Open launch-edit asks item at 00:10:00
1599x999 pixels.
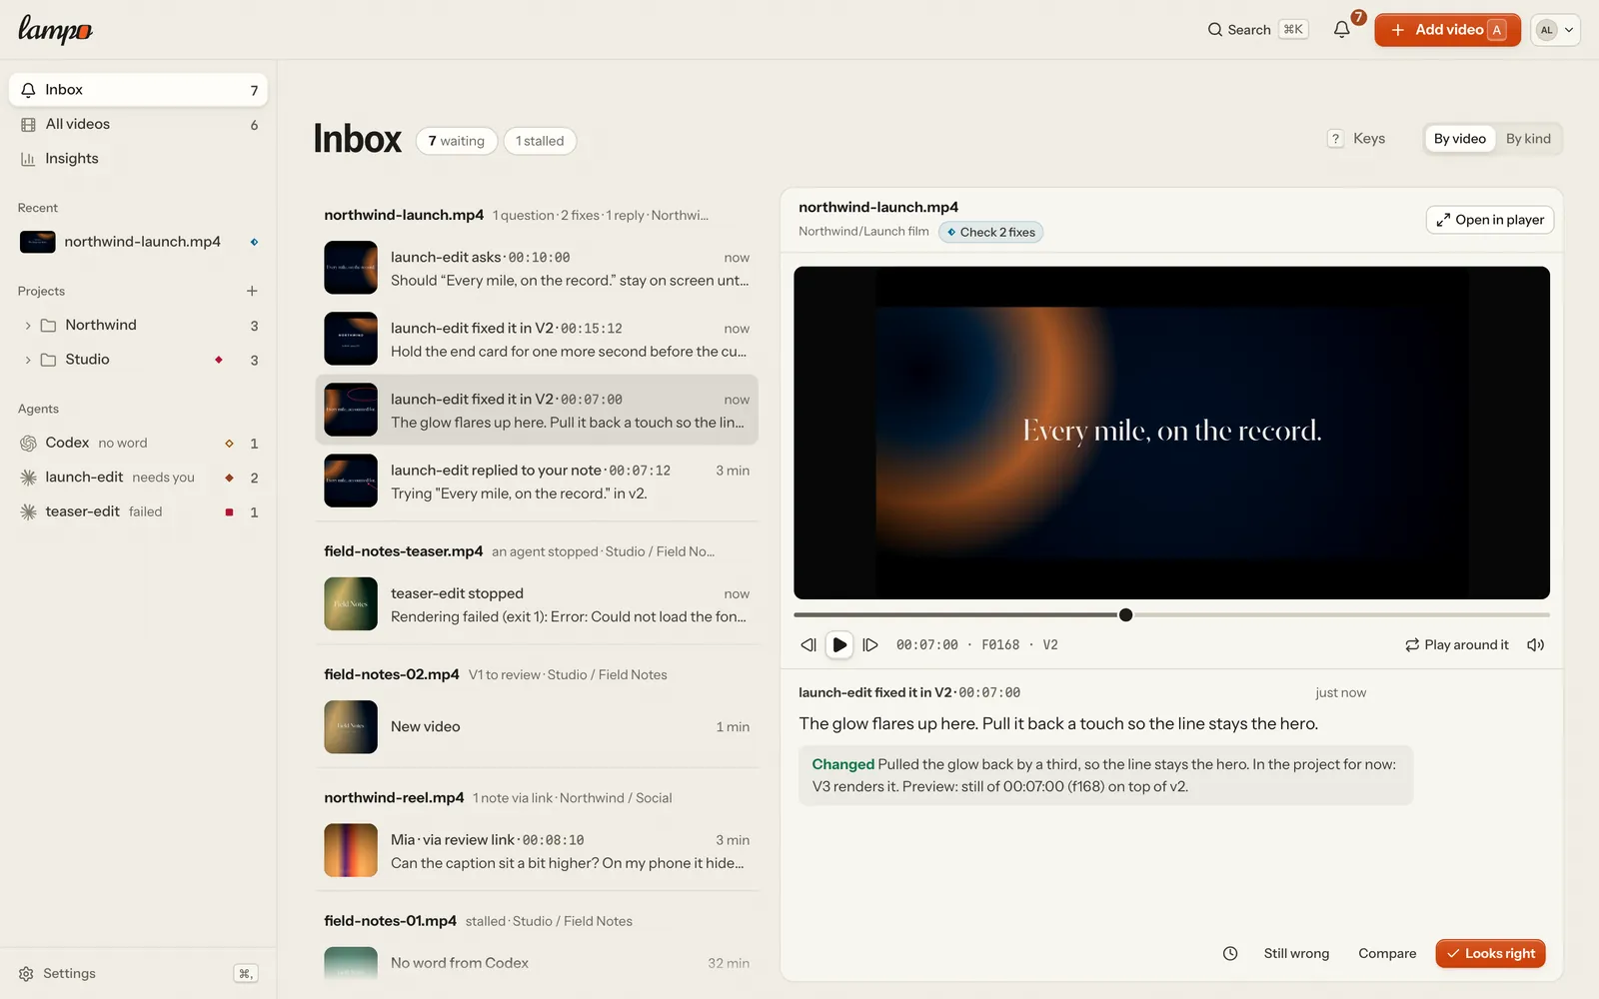coord(537,268)
